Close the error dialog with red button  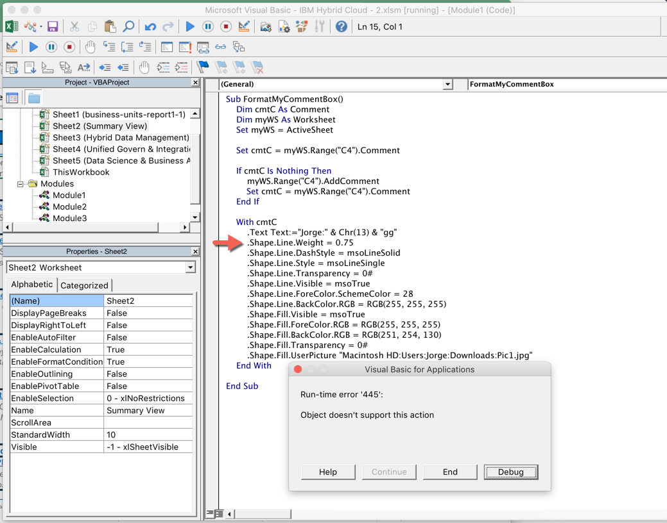click(x=298, y=369)
